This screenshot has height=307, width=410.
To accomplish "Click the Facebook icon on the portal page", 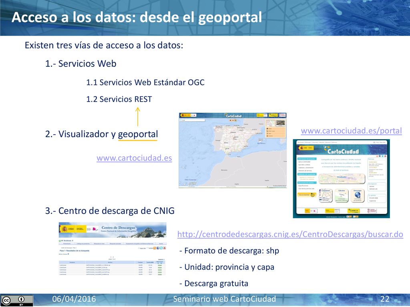I will (x=380, y=156).
